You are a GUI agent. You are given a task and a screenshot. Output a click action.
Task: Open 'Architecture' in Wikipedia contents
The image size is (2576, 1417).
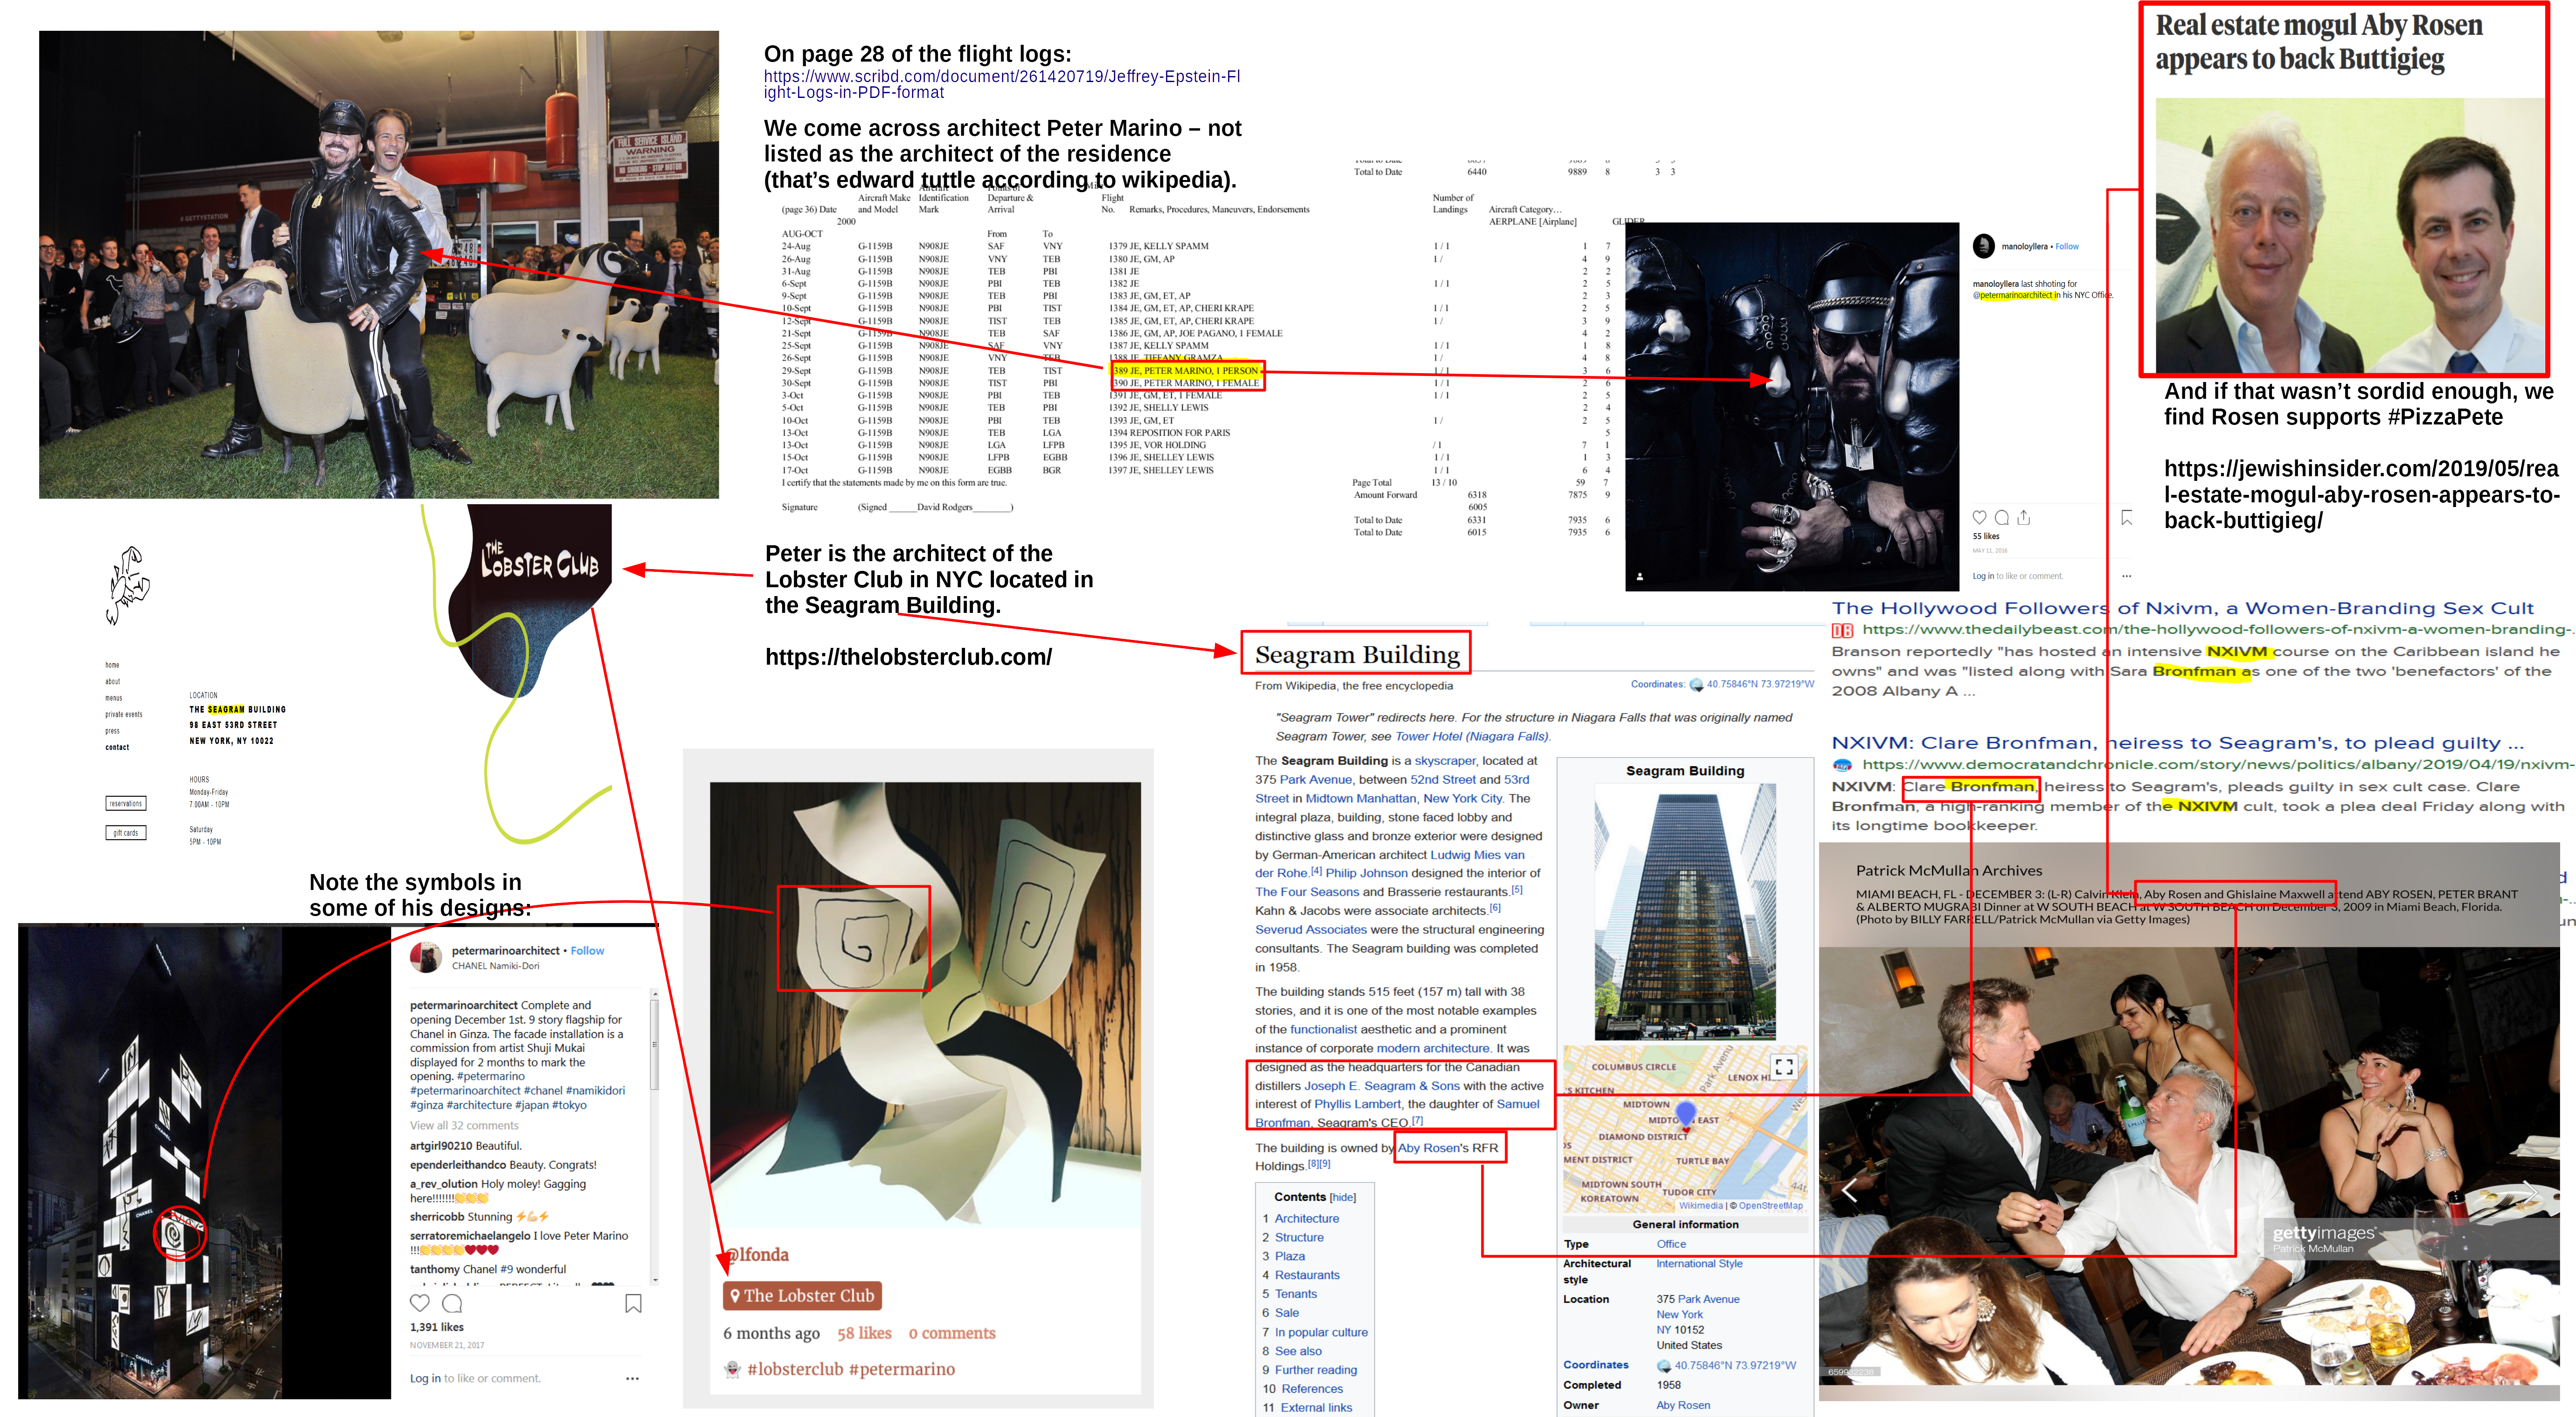(x=1306, y=1218)
